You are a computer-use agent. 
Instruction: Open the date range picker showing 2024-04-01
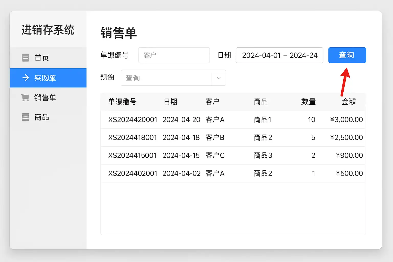tap(279, 55)
